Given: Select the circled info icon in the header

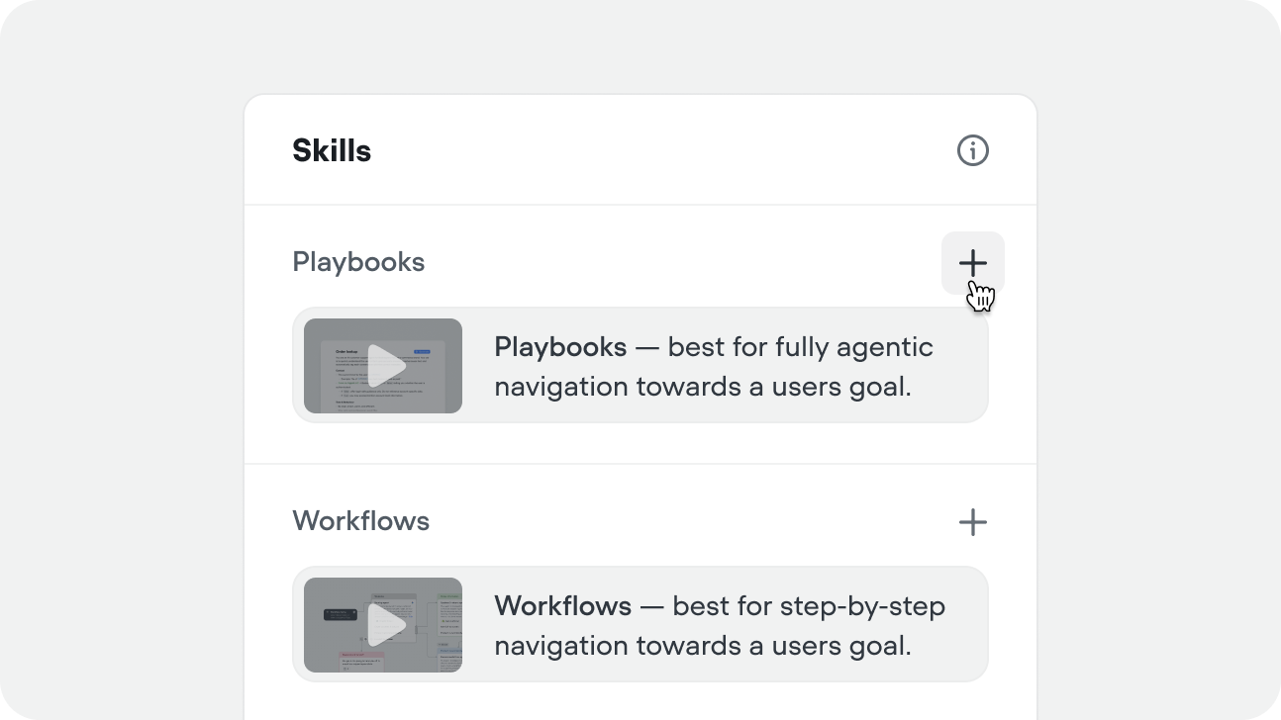Looking at the screenshot, I should click(x=972, y=150).
